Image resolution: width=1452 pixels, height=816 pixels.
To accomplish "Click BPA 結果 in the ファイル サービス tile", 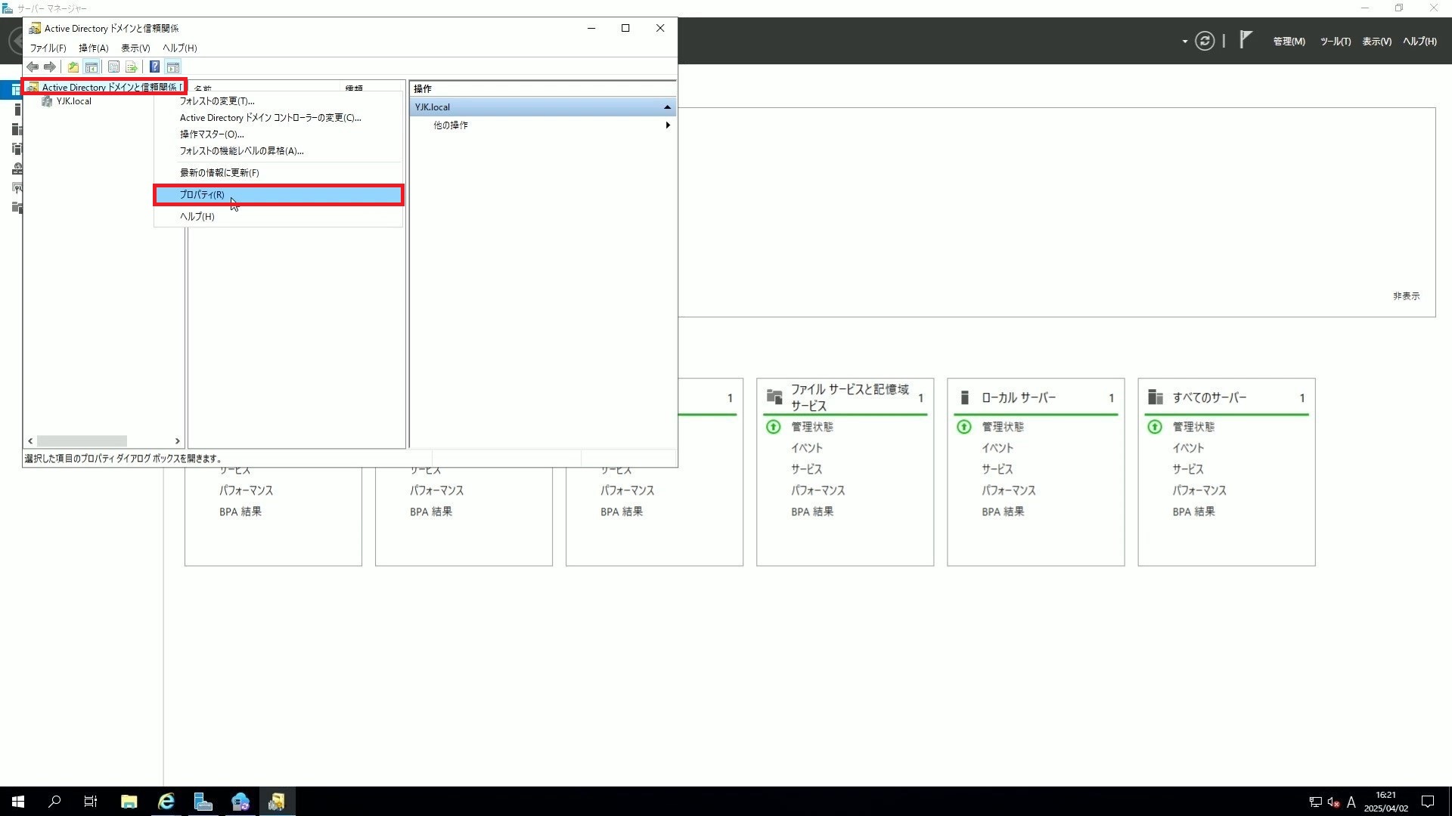I will [x=812, y=512].
